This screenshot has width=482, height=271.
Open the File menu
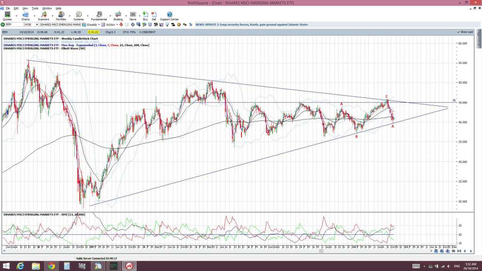8,8
